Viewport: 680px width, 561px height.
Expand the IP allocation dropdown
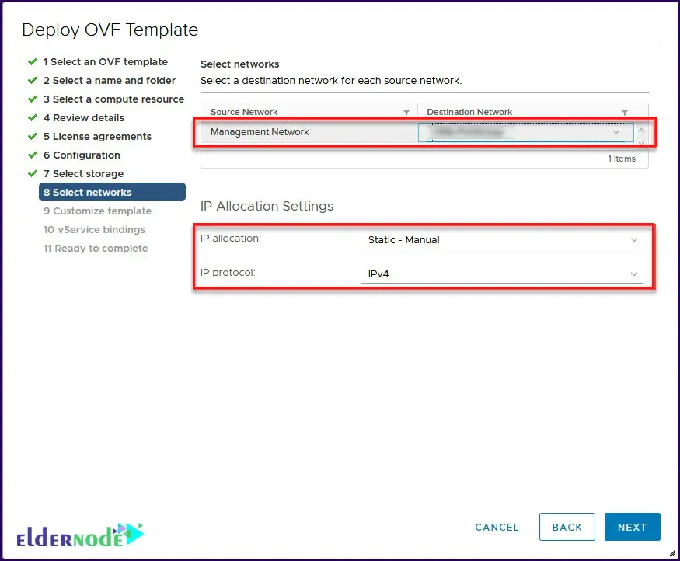tap(501, 240)
